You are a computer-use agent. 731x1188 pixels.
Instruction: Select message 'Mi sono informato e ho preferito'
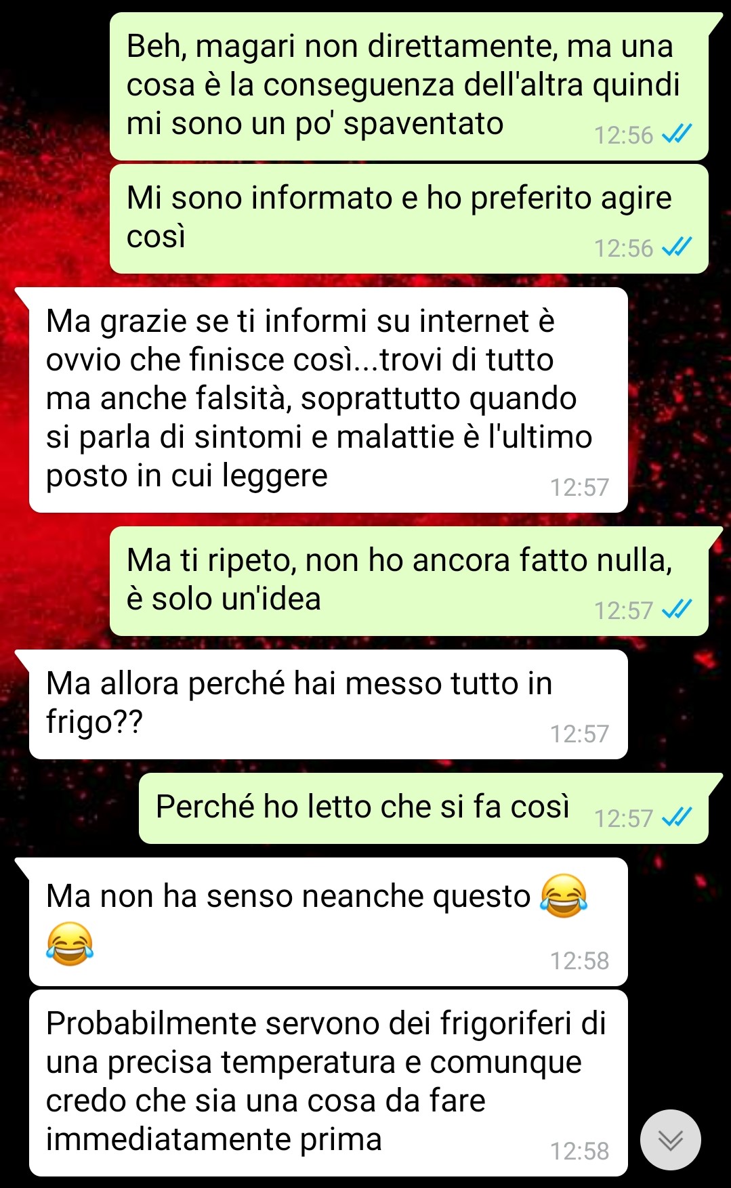coord(409,219)
